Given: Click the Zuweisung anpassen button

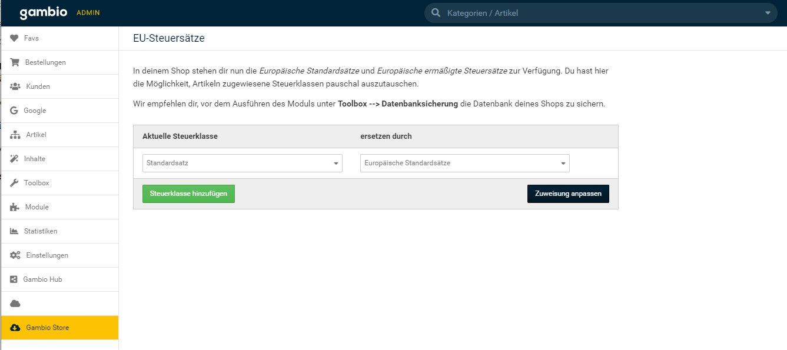Looking at the screenshot, I should (567, 194).
